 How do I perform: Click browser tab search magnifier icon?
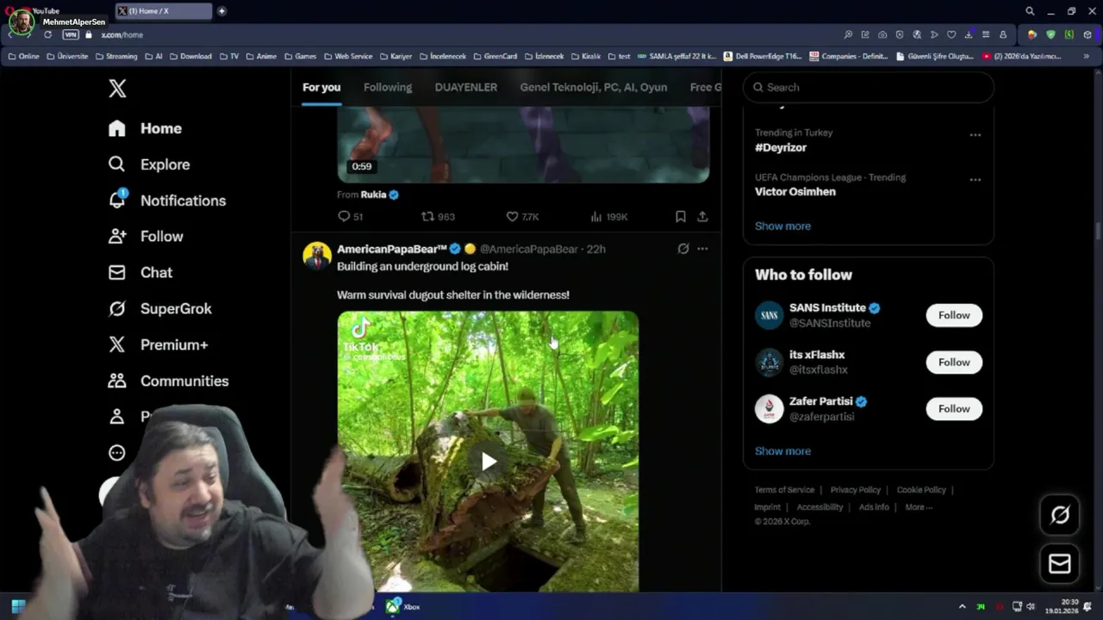pos(1030,11)
